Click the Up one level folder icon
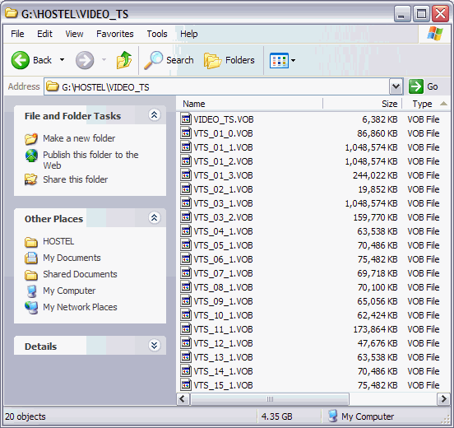The width and height of the screenshot is (454, 428). (124, 60)
